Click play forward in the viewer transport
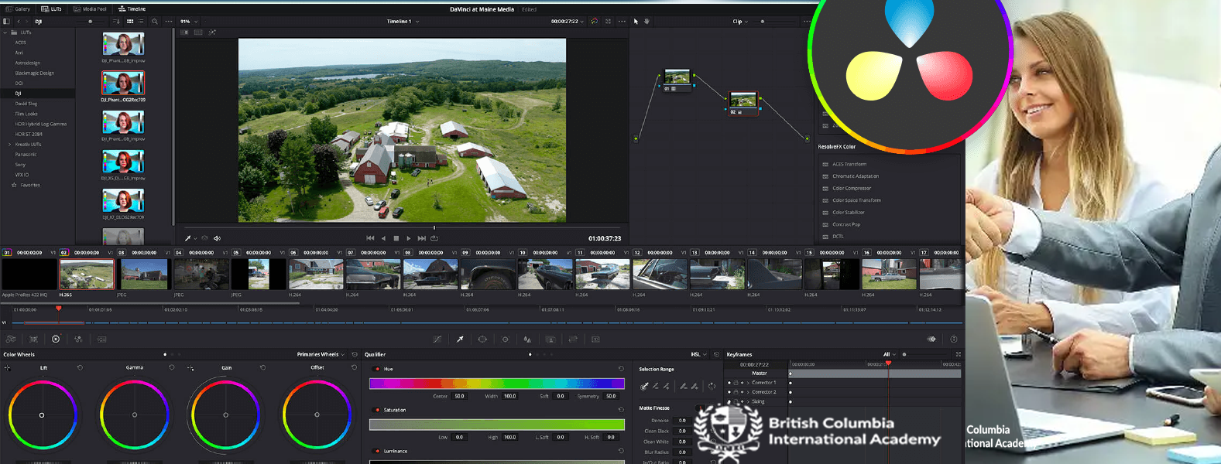This screenshot has height=464, width=1221. click(x=409, y=238)
